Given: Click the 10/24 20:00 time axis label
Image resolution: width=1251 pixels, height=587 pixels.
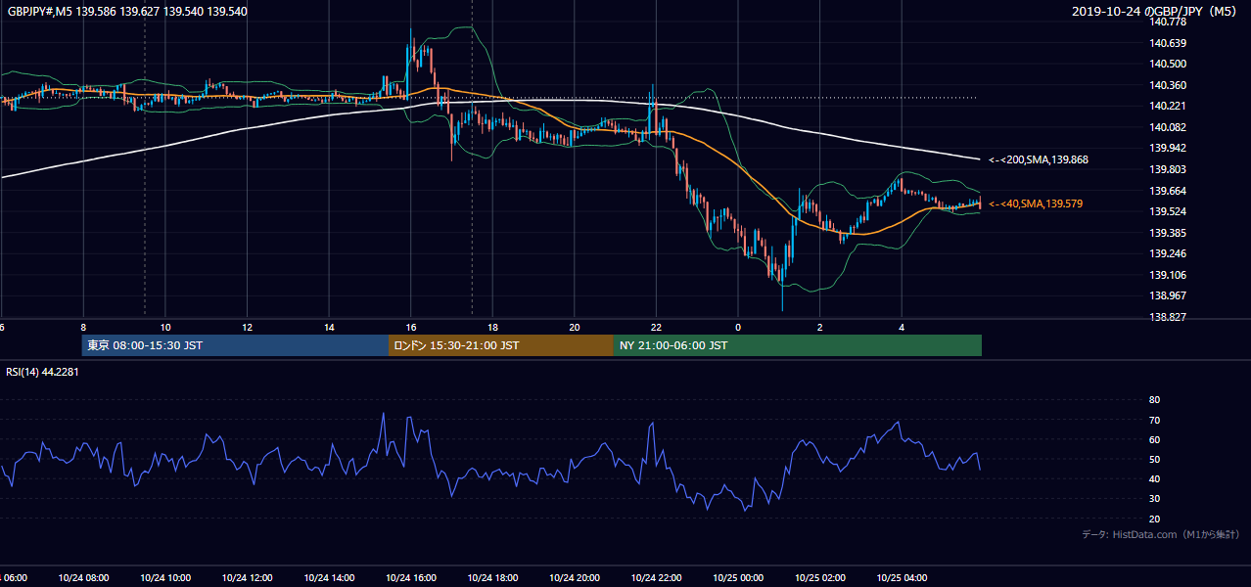Looking at the screenshot, I should pos(575,577).
